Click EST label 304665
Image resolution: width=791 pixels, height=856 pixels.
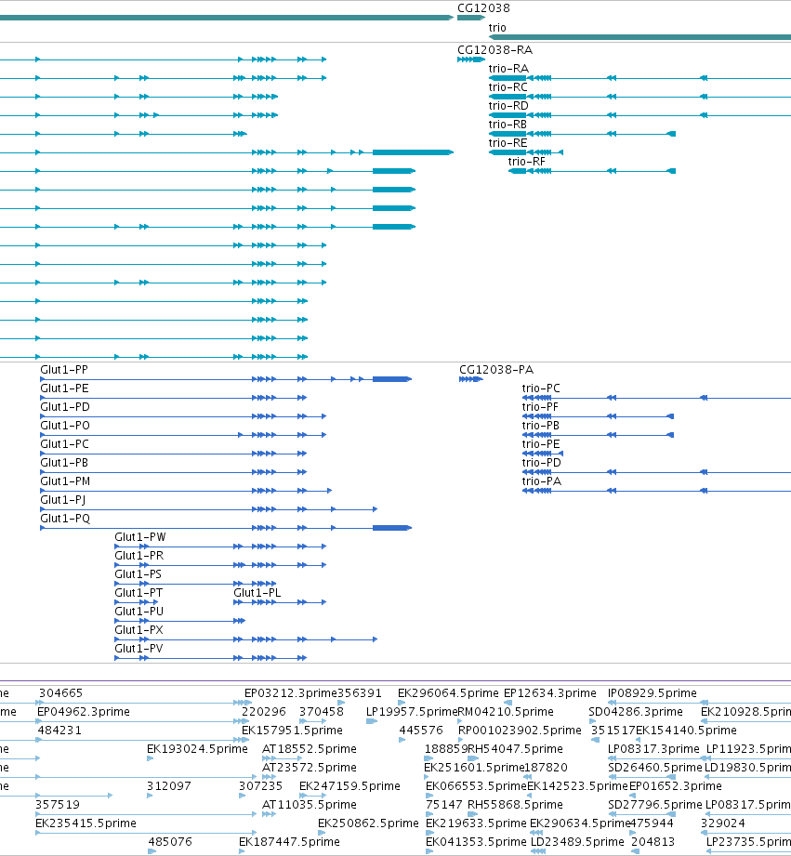(60, 692)
